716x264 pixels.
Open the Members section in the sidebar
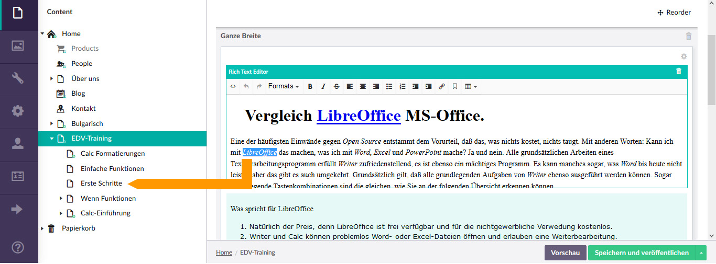(18, 176)
